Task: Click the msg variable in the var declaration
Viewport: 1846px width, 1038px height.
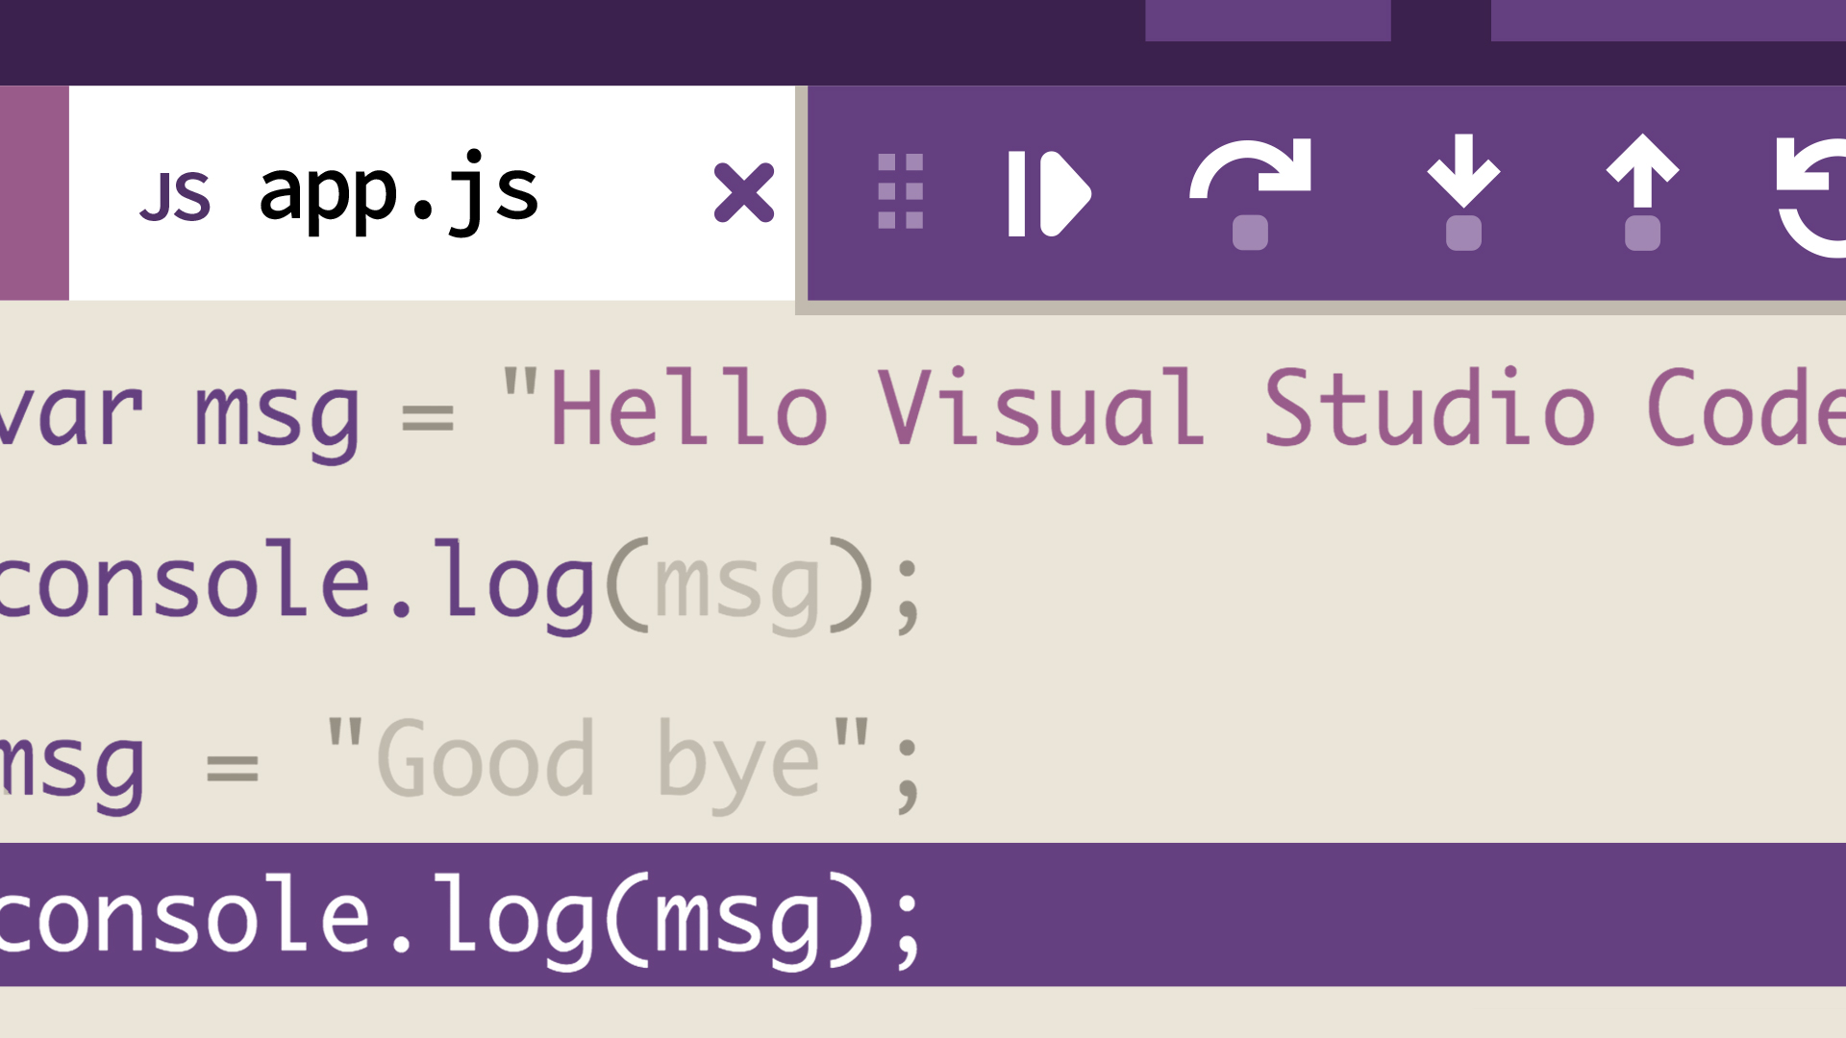Action: pos(277,415)
